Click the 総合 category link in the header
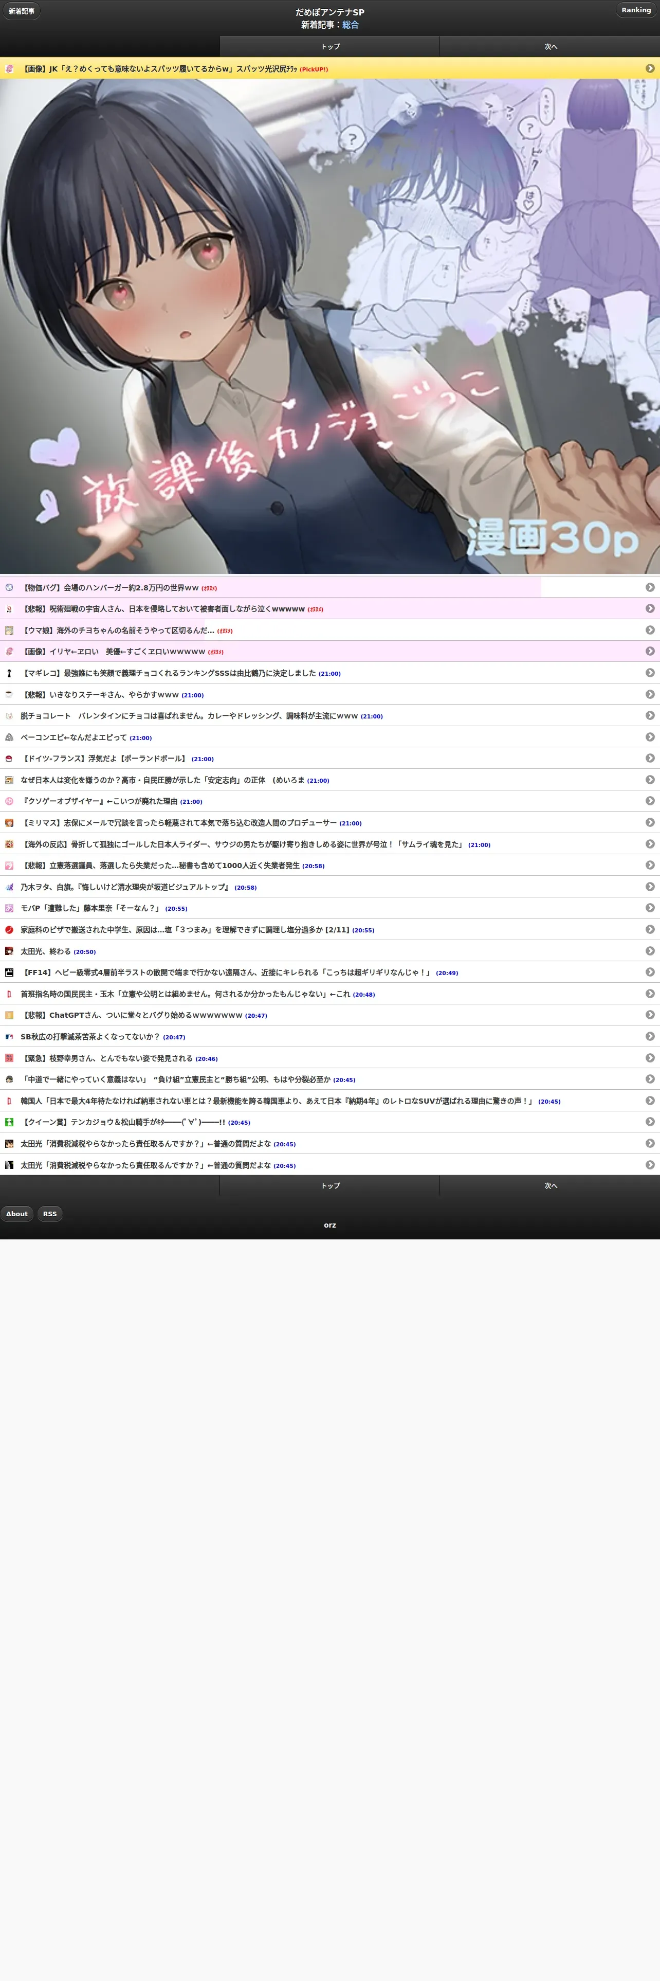Screen dimensions: 660x1981 click(x=351, y=25)
